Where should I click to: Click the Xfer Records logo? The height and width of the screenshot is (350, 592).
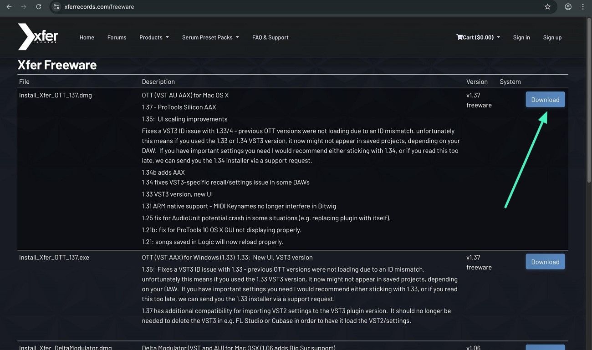coord(38,37)
